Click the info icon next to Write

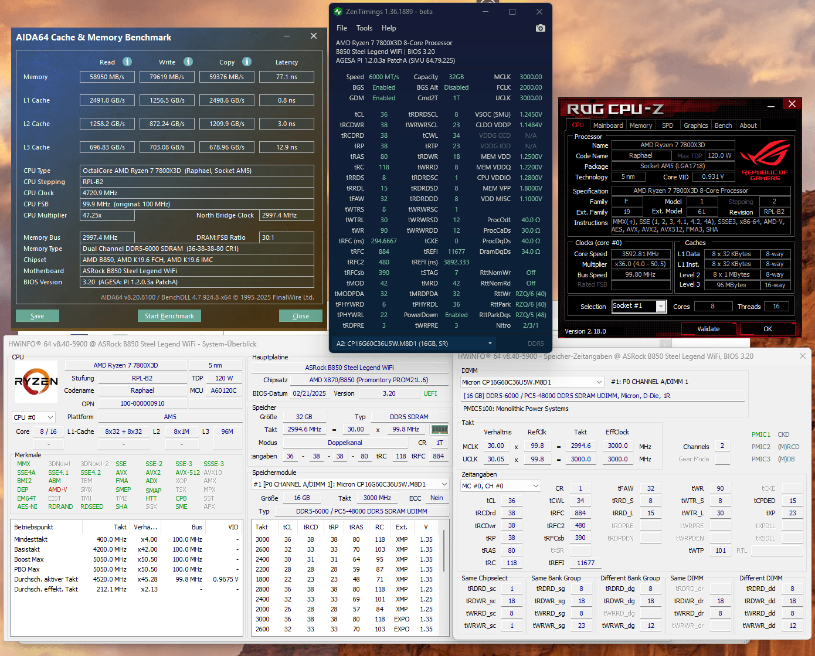click(x=188, y=62)
